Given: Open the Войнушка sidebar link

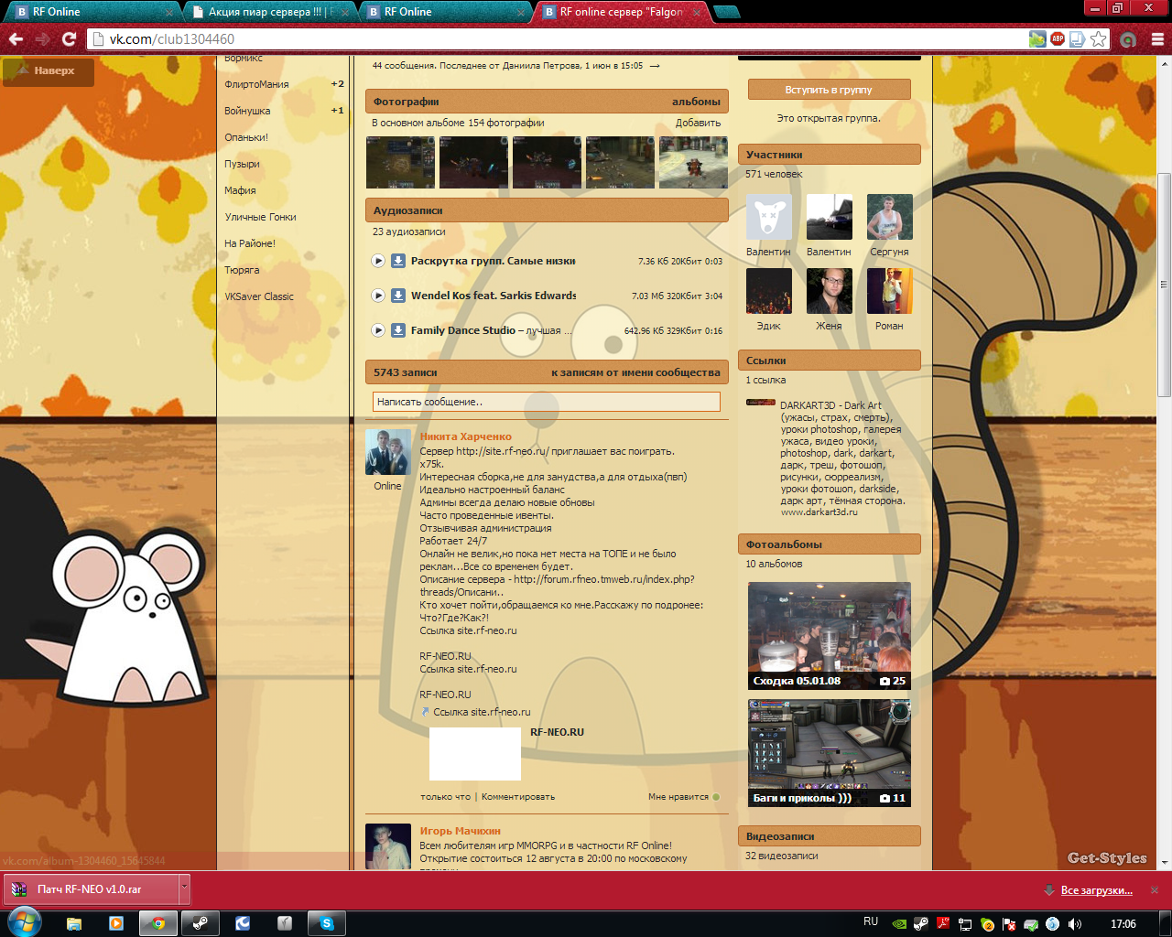Looking at the screenshot, I should click(x=247, y=111).
